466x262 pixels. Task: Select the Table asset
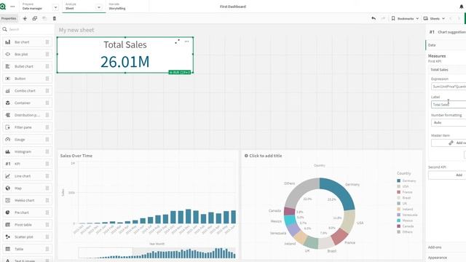click(27, 249)
